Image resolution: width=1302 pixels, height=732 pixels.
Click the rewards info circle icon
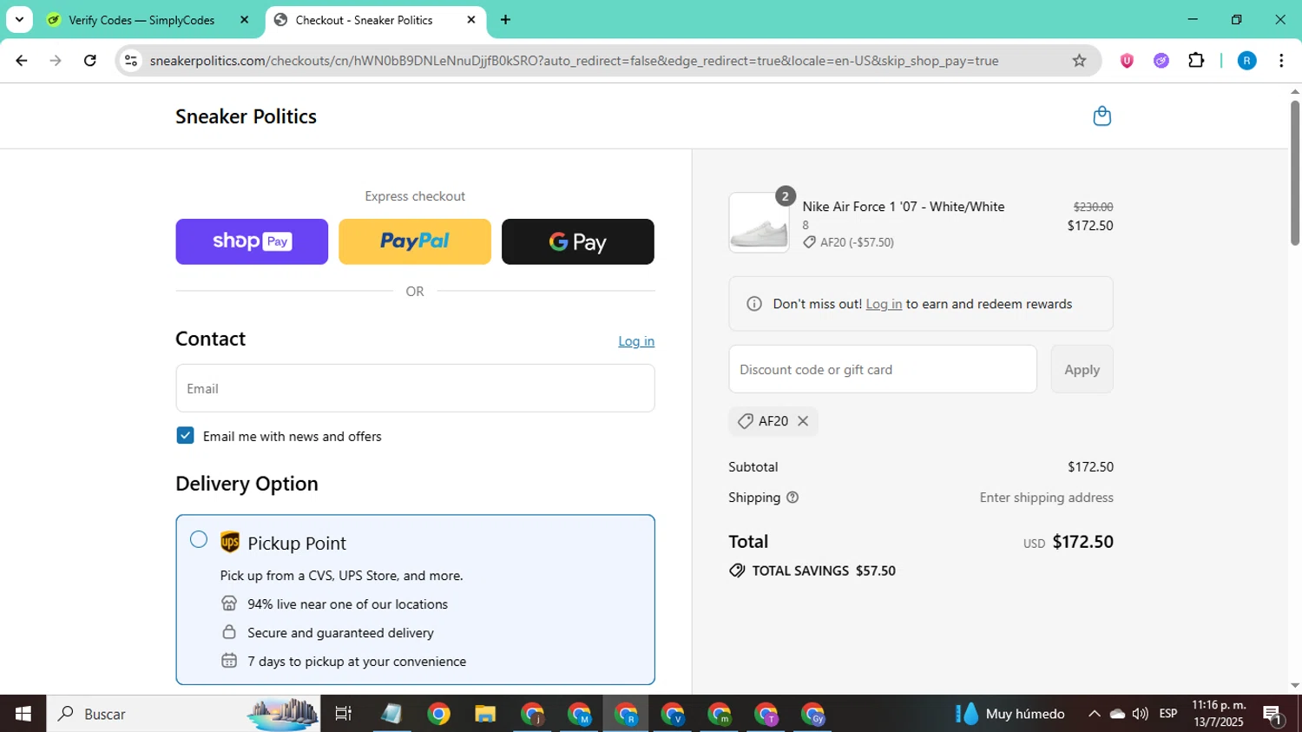(x=754, y=304)
